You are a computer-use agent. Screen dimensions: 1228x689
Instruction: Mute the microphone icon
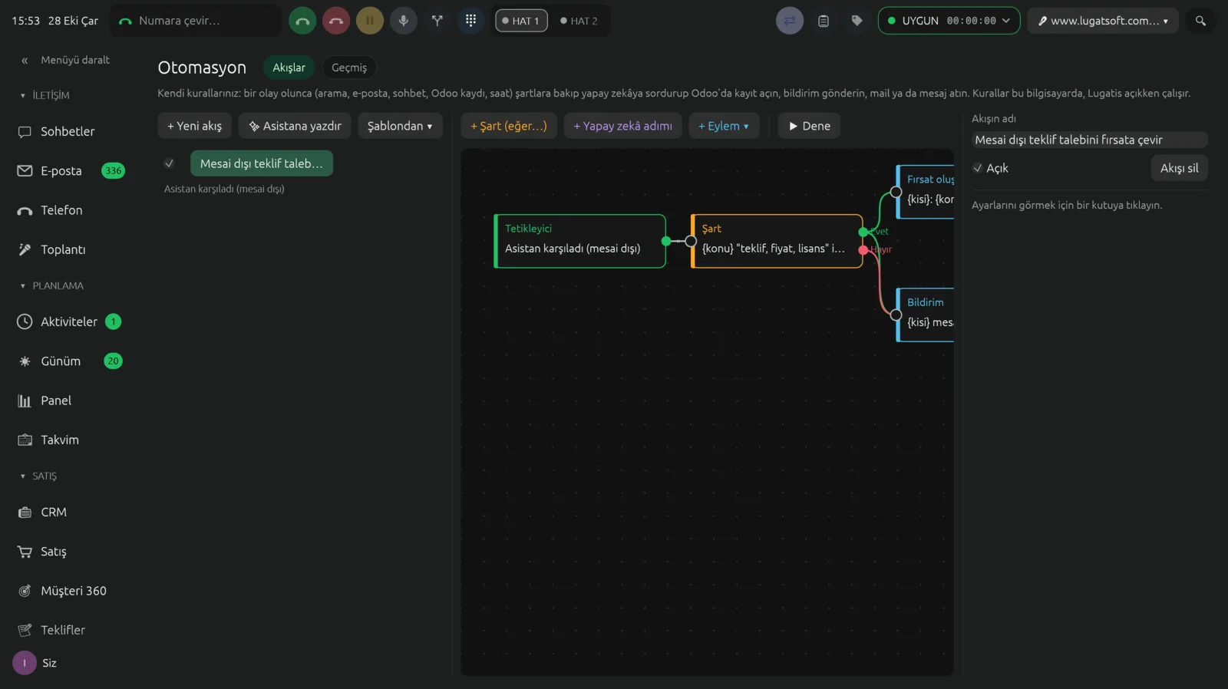404,21
